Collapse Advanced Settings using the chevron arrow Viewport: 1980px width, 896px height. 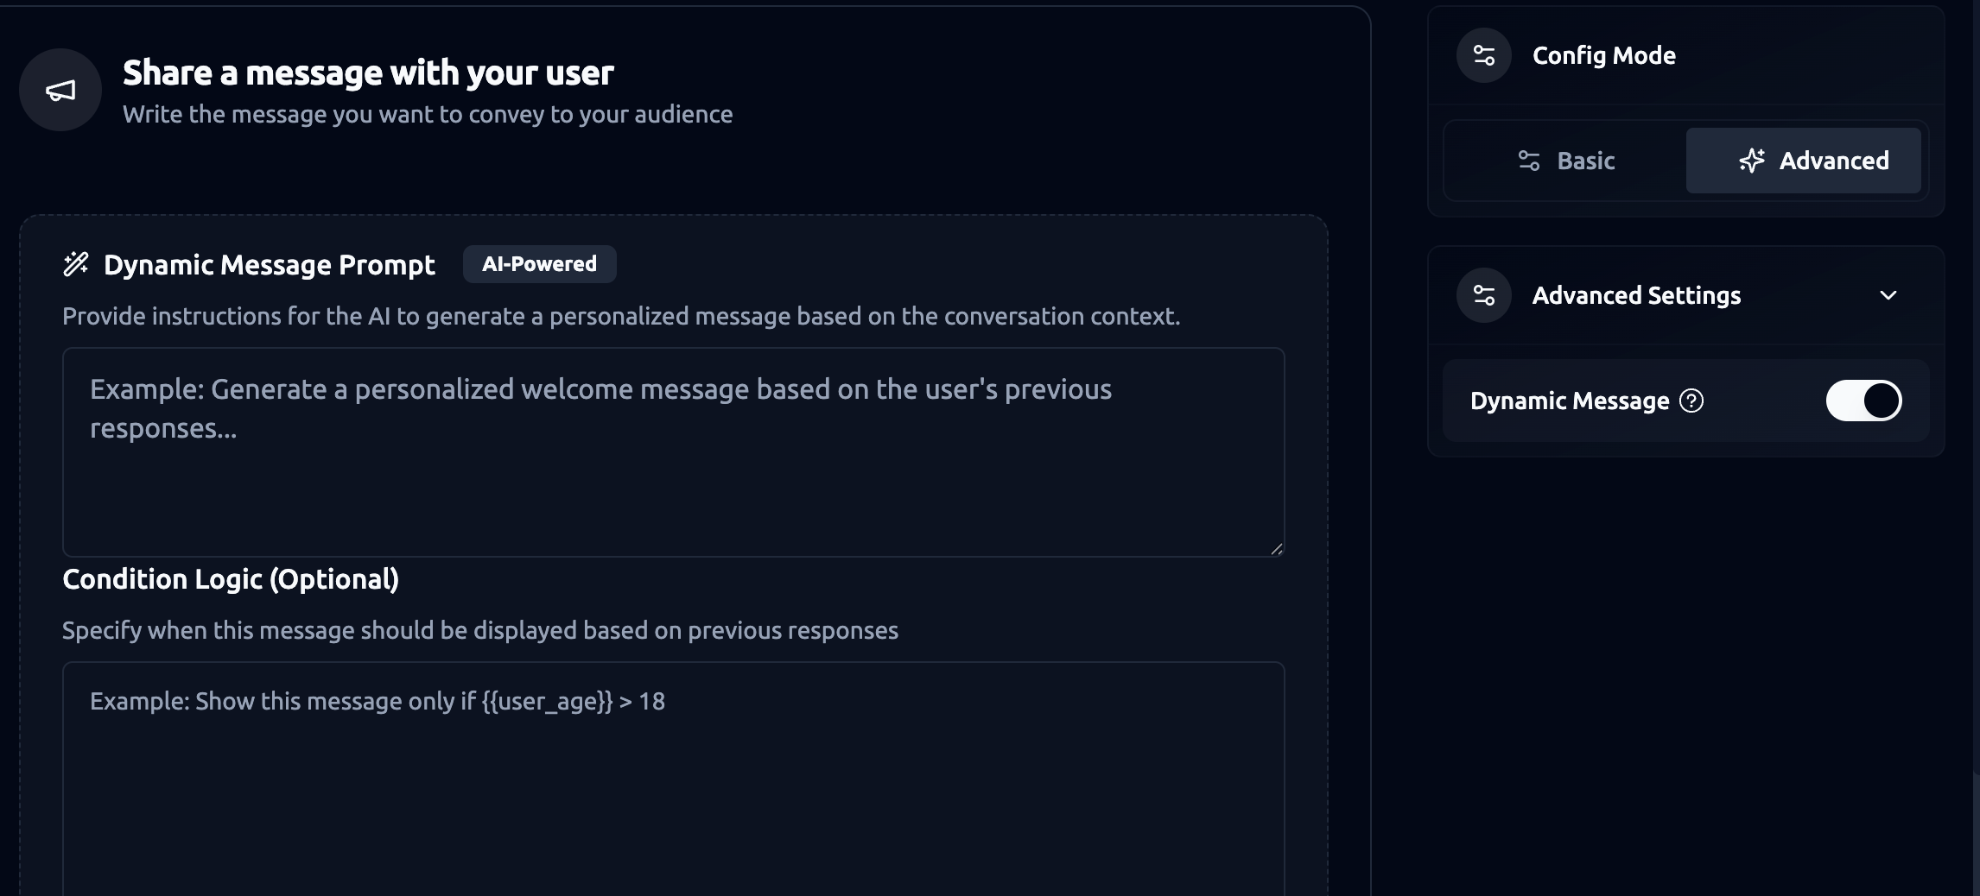[x=1888, y=295]
